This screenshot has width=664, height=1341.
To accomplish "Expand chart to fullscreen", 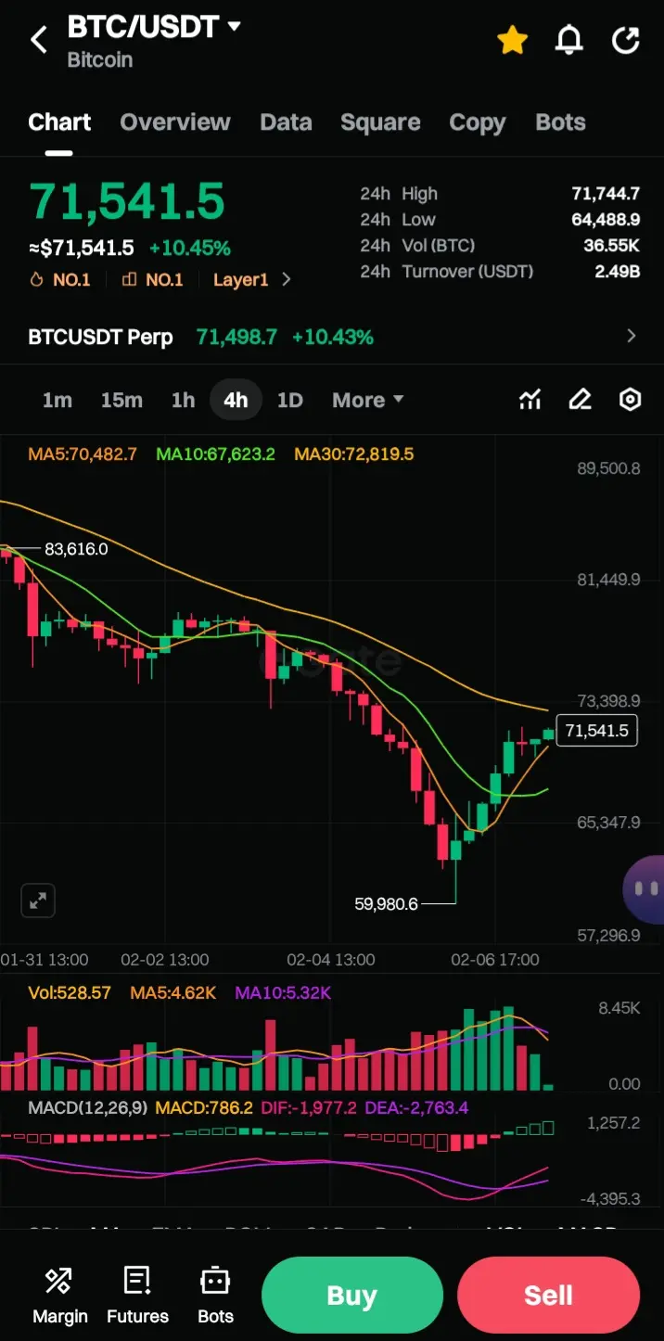I will click(x=38, y=900).
